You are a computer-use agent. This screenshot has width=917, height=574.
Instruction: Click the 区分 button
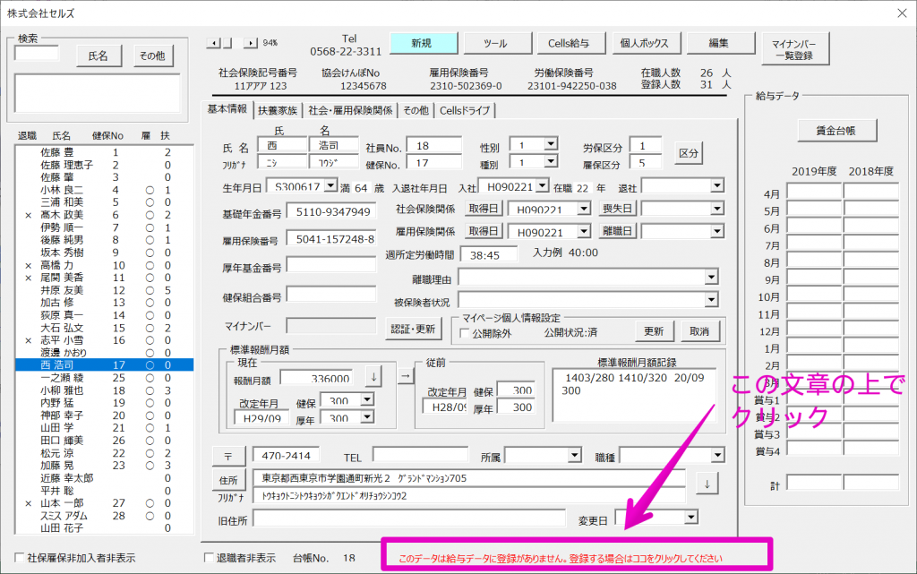click(x=689, y=153)
